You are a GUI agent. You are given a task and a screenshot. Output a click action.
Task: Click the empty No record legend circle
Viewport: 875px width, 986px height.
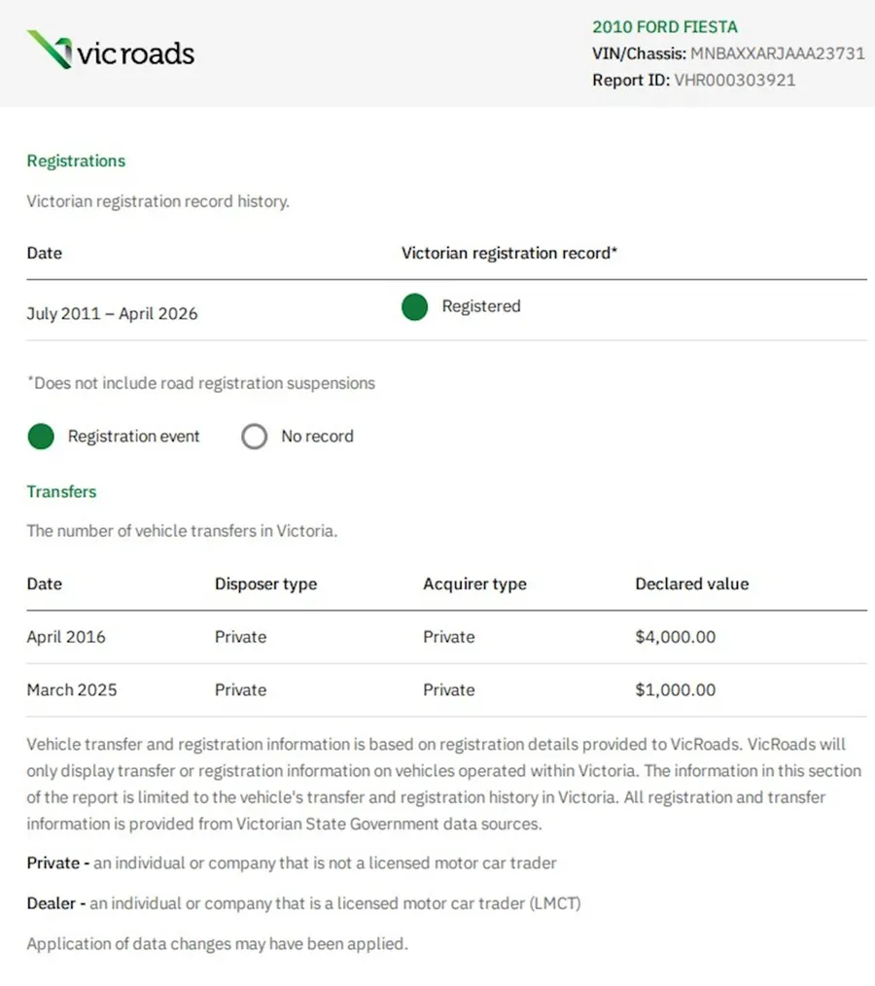tap(254, 437)
